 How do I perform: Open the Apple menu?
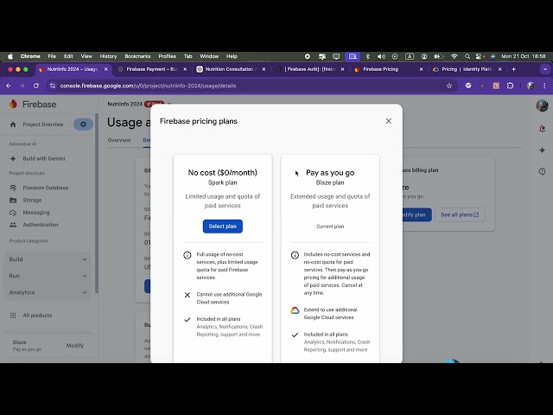[x=10, y=56]
